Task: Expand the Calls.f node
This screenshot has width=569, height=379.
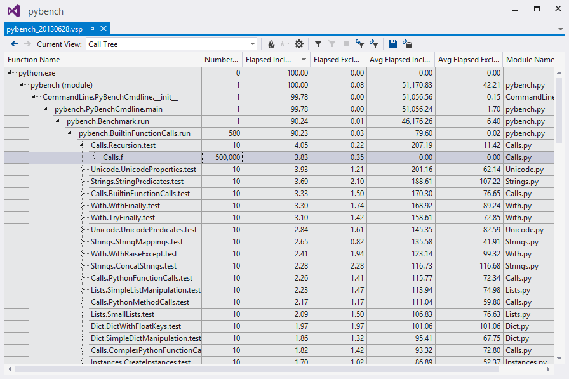Action: [x=94, y=157]
